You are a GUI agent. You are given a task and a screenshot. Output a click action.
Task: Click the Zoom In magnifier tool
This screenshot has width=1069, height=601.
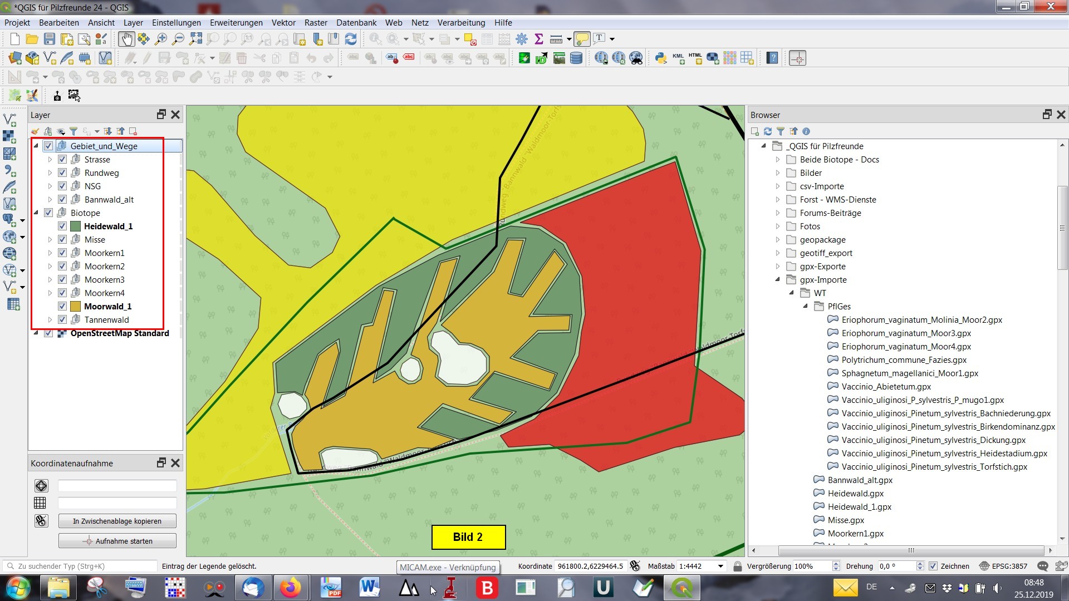161,39
